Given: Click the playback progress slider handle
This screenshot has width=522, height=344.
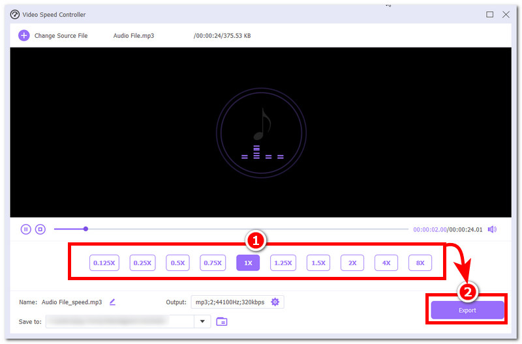Looking at the screenshot, I should pos(85,229).
